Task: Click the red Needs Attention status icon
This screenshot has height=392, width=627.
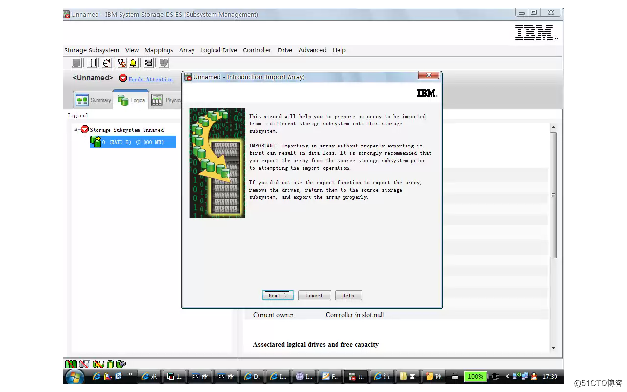Action: tap(123, 78)
